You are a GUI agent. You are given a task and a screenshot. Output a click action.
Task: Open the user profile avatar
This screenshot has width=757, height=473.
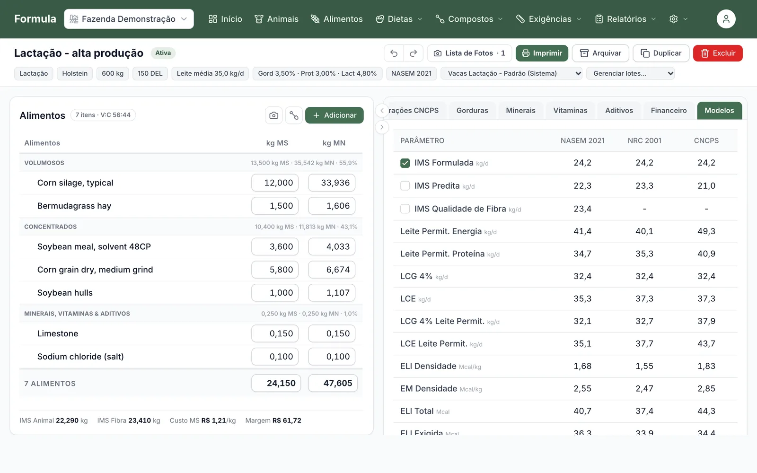coord(726,19)
